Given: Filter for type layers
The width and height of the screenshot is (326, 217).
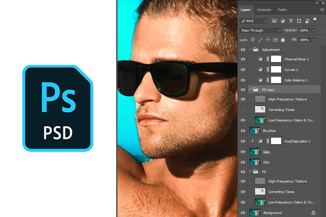Looking at the screenshot, I should tap(291, 21).
